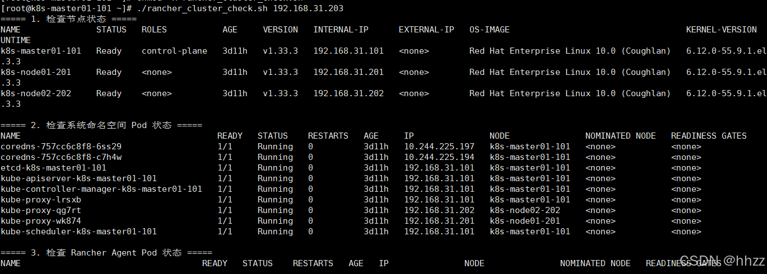Image resolution: width=767 pixels, height=274 pixels.
Task: Click node name k8s-node01-201 in the nodes table
Action: [36, 72]
